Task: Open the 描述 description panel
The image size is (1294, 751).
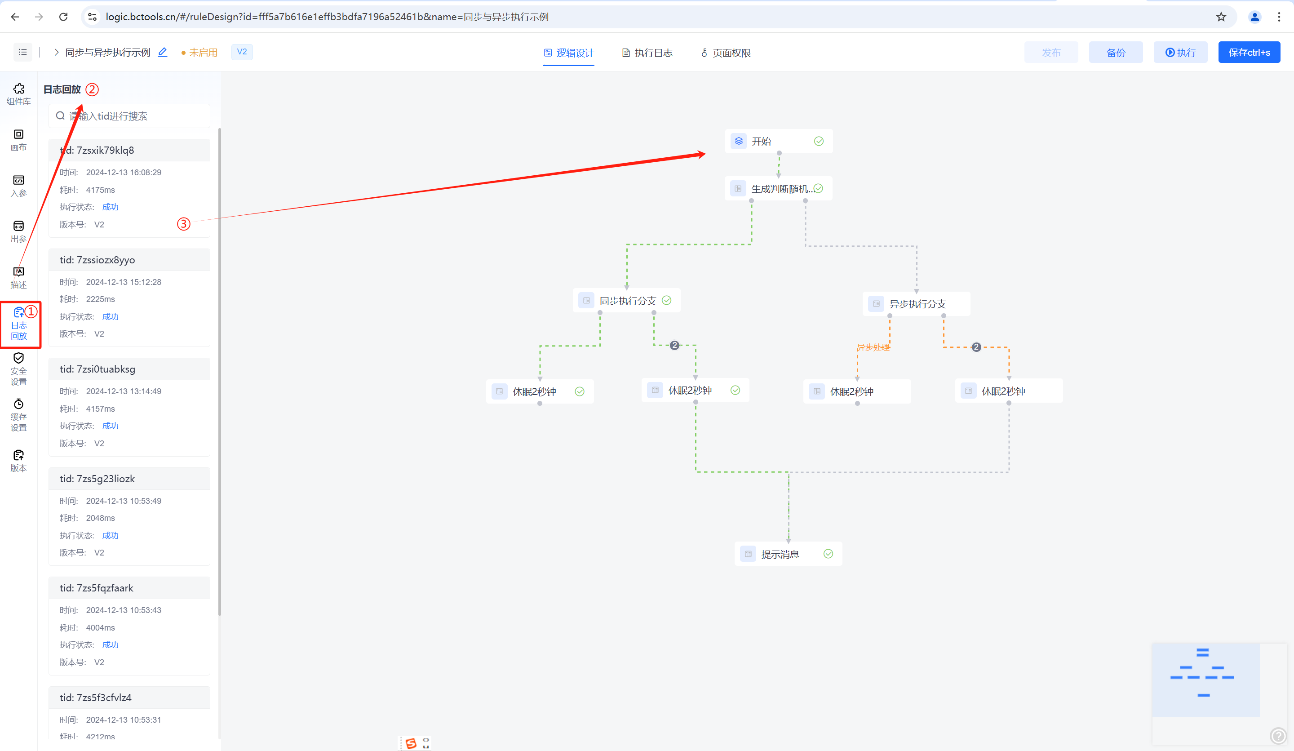Action: pos(18,277)
